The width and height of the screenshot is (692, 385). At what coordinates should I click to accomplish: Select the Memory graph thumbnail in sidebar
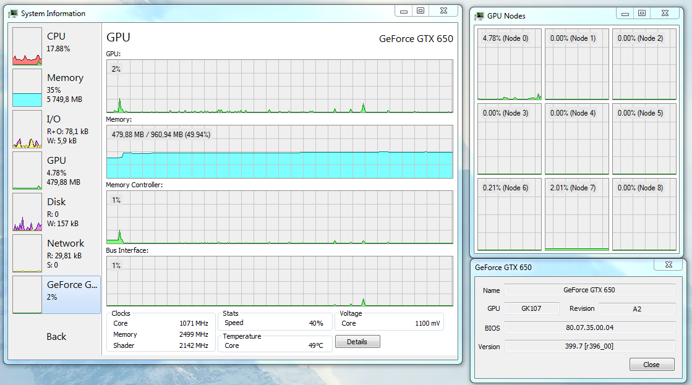27,88
